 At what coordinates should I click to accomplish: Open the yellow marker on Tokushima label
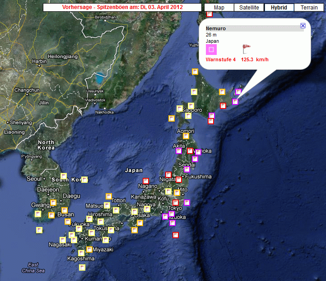(x=111, y=230)
